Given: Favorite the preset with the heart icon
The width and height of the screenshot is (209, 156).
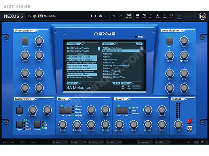Looking at the screenshot, I should (30, 16).
